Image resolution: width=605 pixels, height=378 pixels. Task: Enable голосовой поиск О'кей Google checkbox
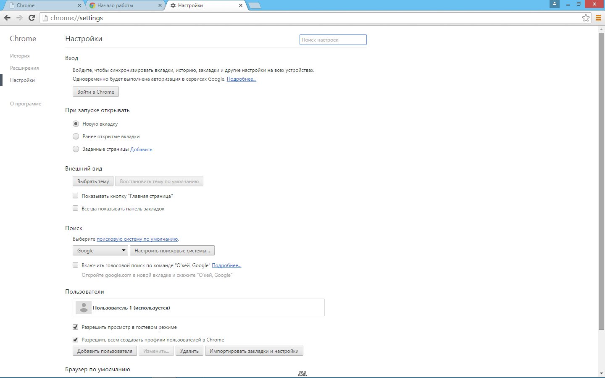76,265
